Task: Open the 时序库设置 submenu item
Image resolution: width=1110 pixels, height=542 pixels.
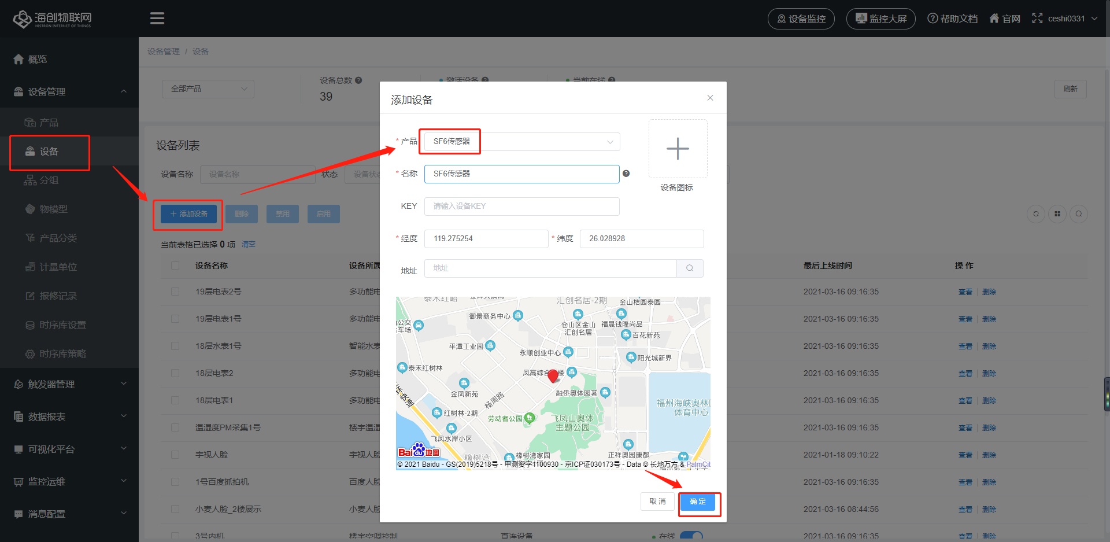Action: 69,325
